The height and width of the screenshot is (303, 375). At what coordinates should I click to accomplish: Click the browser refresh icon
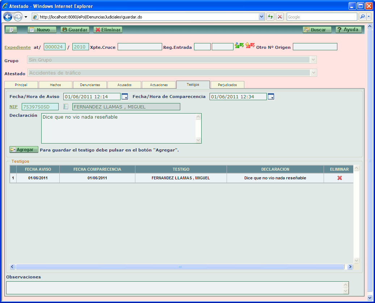[x=270, y=17]
